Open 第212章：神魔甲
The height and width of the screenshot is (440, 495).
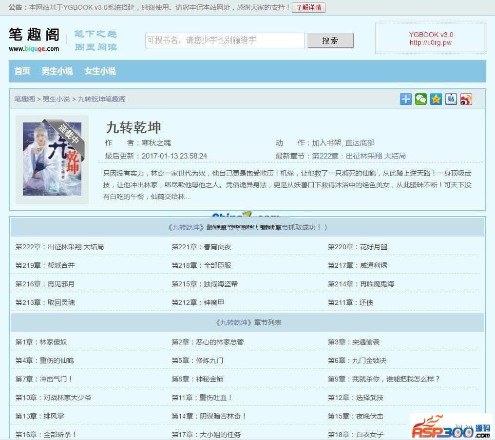(x=198, y=302)
